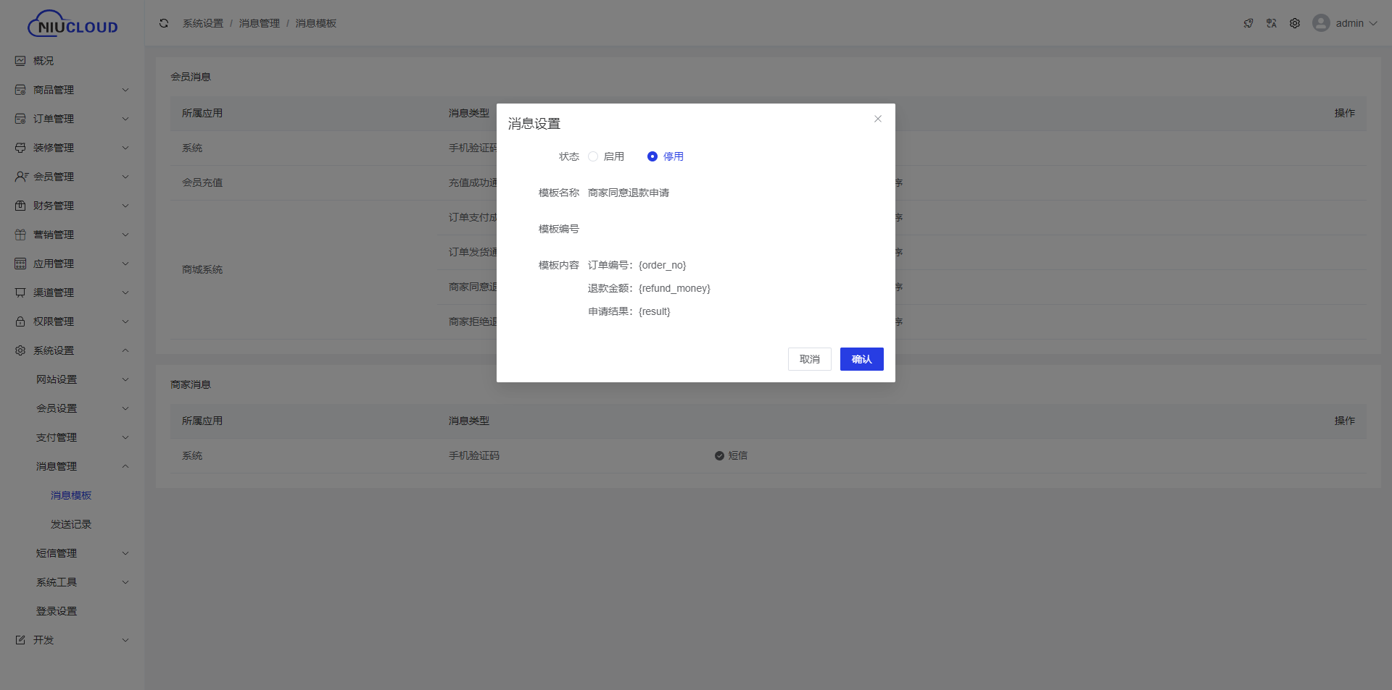
Task: Click the 商品管理 sidebar icon
Action: click(x=20, y=90)
